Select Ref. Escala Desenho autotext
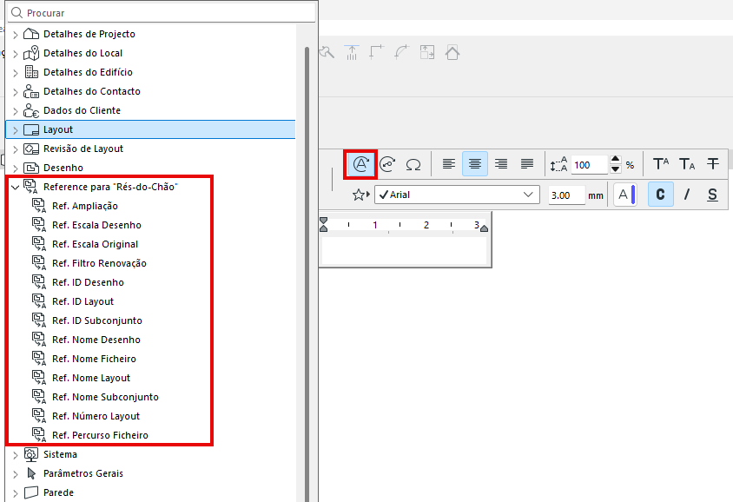733x502 pixels. tap(96, 225)
